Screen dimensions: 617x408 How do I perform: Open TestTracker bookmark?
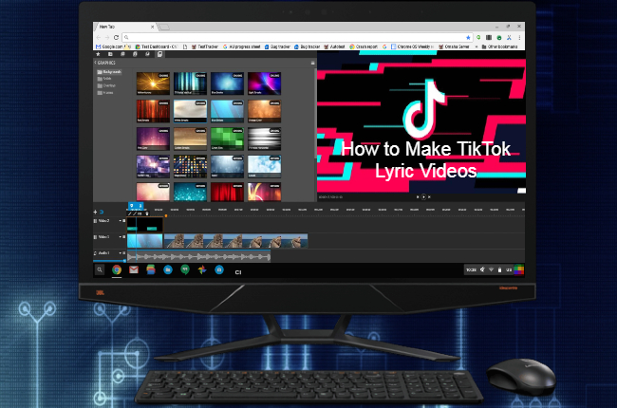click(x=205, y=46)
